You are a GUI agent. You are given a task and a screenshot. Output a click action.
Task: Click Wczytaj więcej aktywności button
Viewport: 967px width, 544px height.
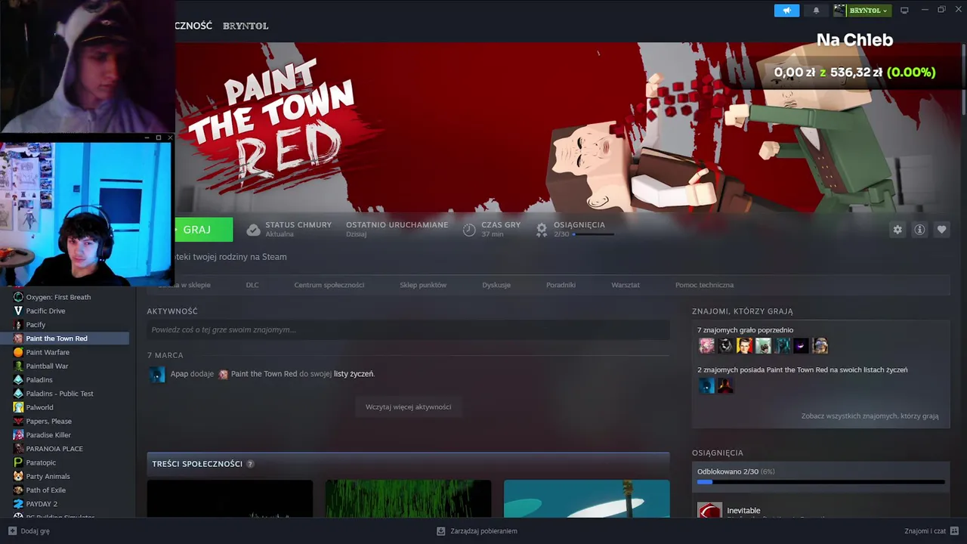coord(408,406)
